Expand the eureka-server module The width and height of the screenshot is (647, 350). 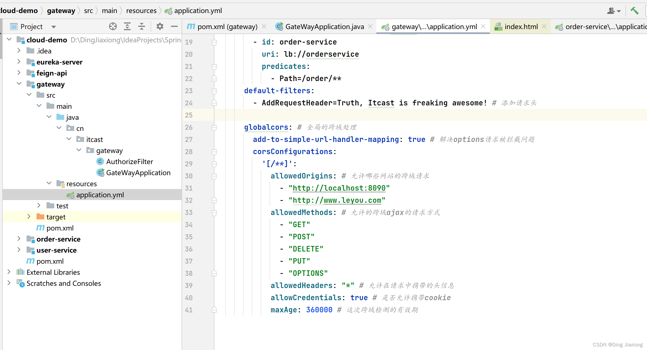(x=19, y=62)
